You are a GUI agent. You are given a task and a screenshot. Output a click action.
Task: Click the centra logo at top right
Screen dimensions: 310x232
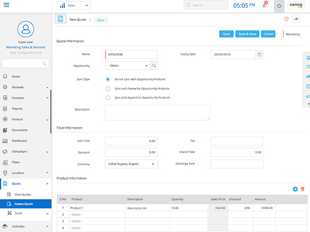pos(296,5)
